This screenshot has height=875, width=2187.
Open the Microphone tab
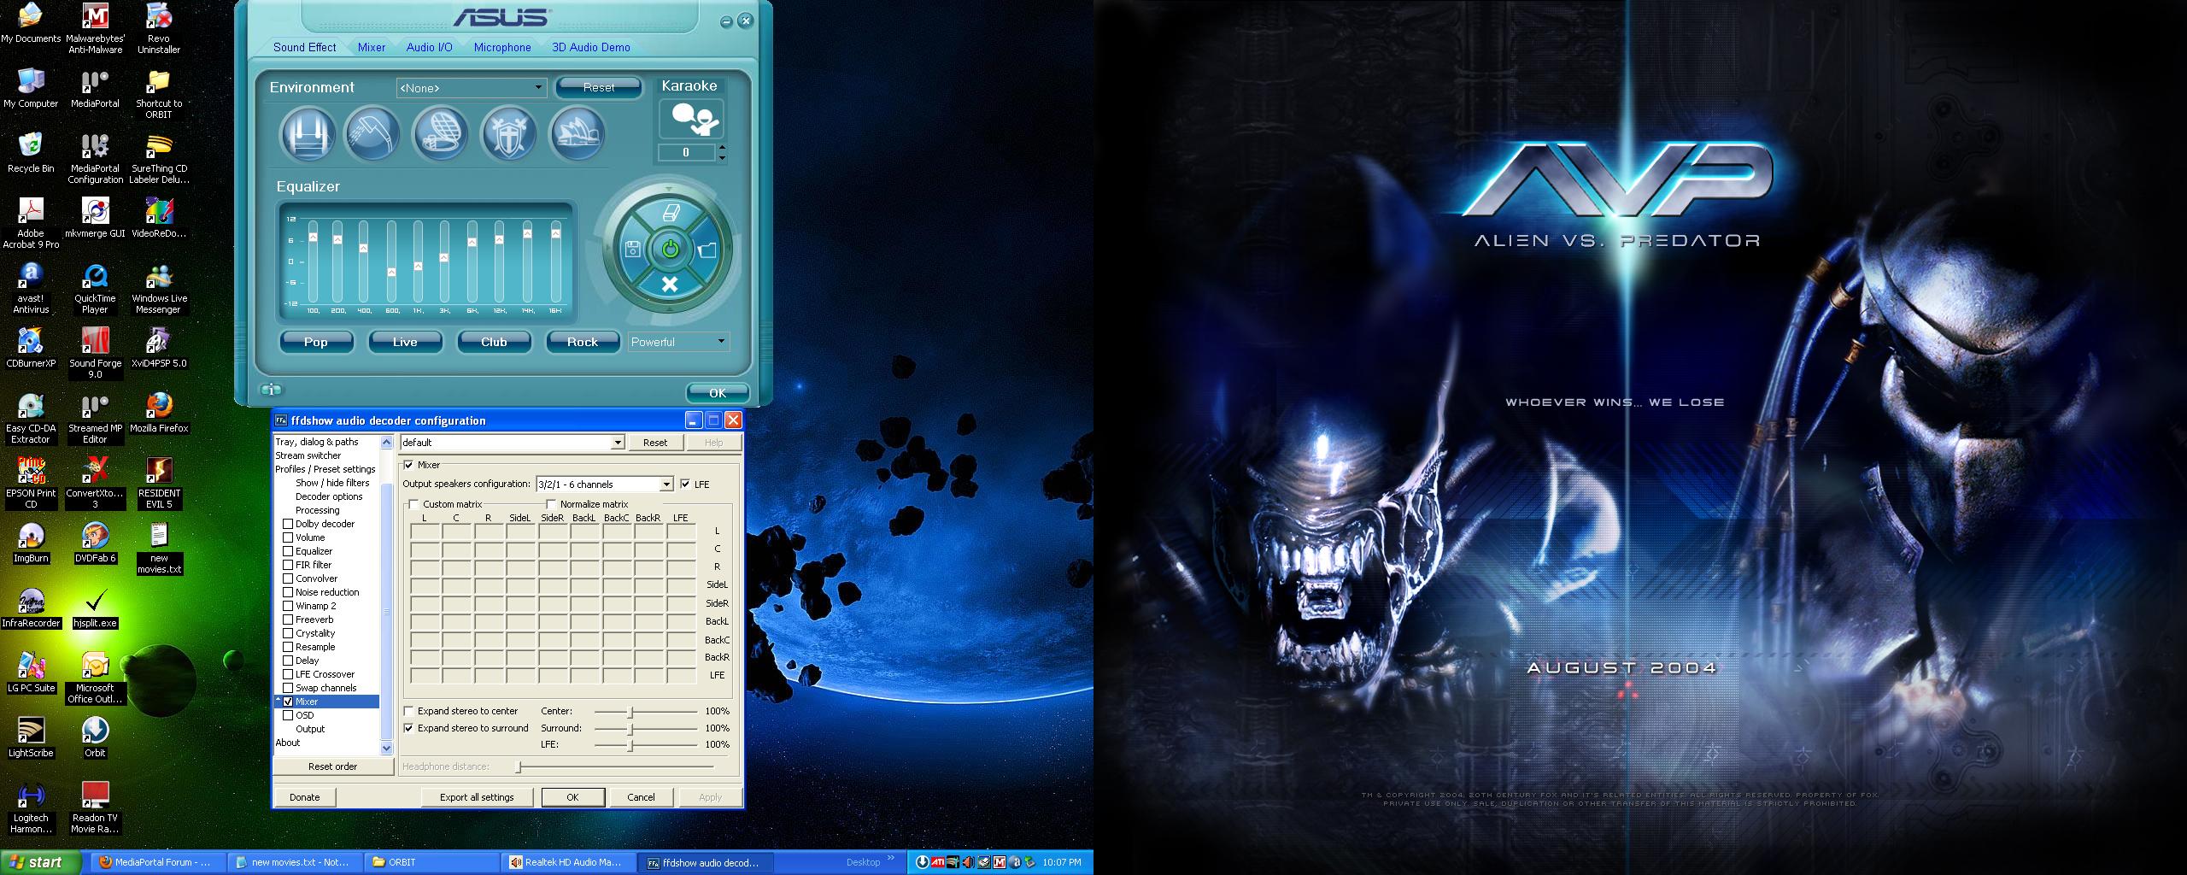click(x=502, y=47)
